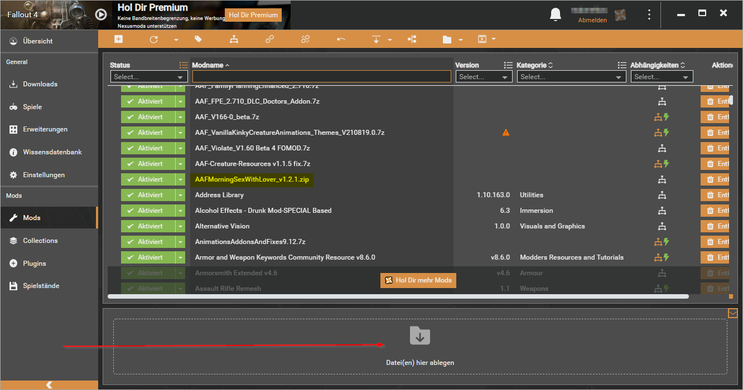Screen dimensions: 743x390
Task: Click vertical scrollbar thumb of mod list
Action: point(731,99)
